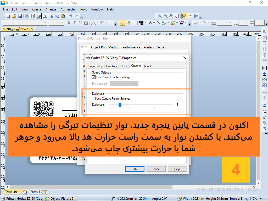Expand the Print Speed dropdown
Viewport: 268px width, 201px height.
[x=124, y=83]
